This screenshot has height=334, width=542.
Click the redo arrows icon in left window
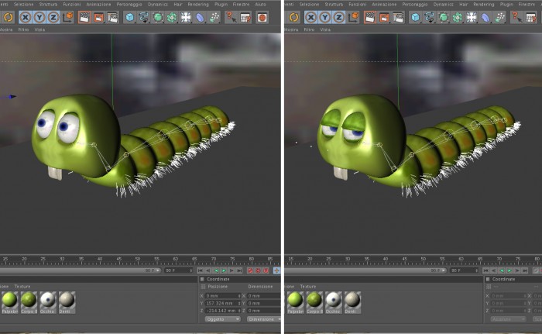tap(9, 17)
